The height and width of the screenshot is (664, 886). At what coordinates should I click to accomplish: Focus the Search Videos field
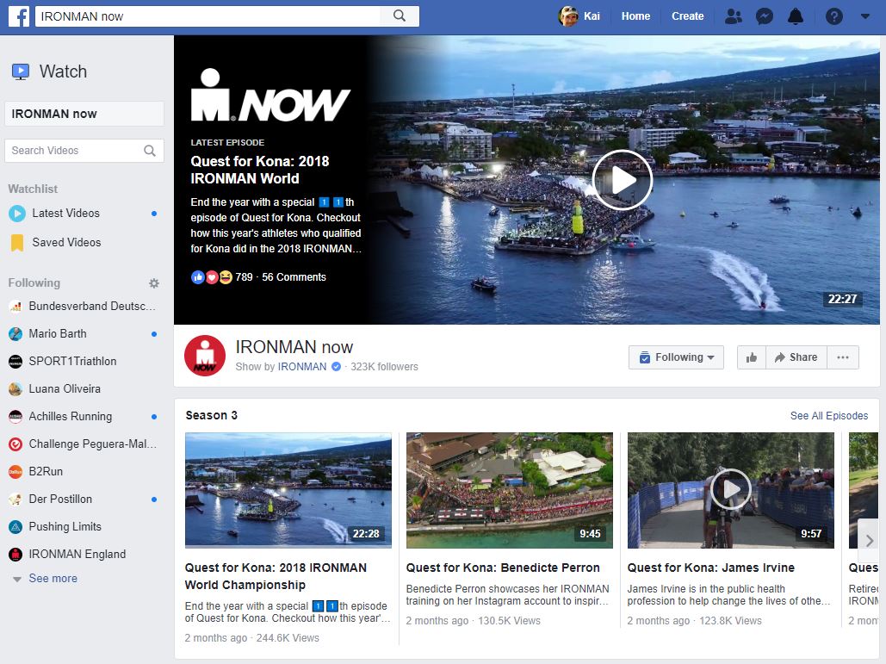click(x=84, y=151)
